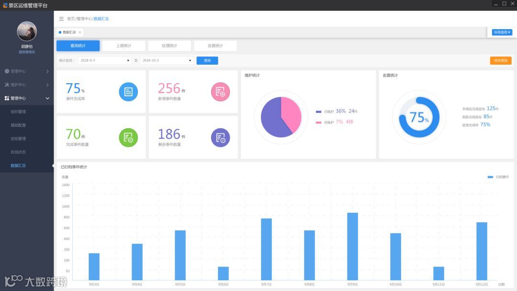Click the 9月10日 bar in the chart
Viewport: 517px width, 291px height.
[396, 257]
